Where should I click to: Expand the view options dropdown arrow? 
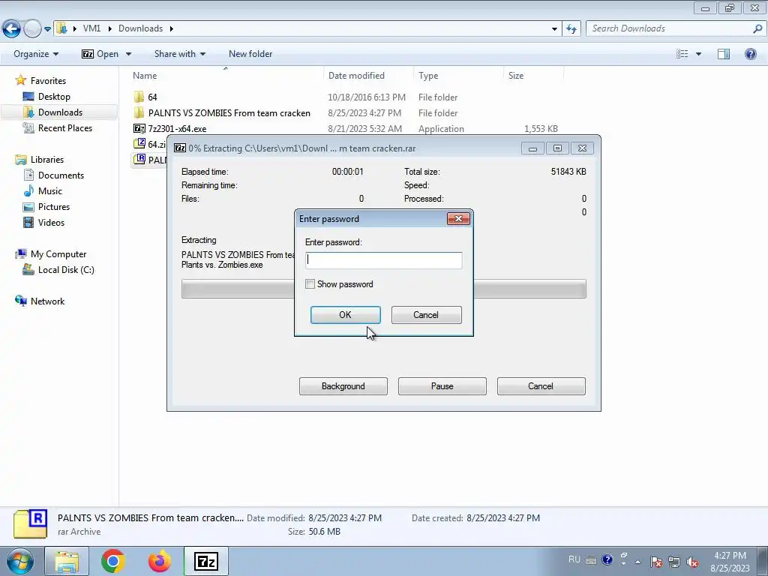[698, 54]
